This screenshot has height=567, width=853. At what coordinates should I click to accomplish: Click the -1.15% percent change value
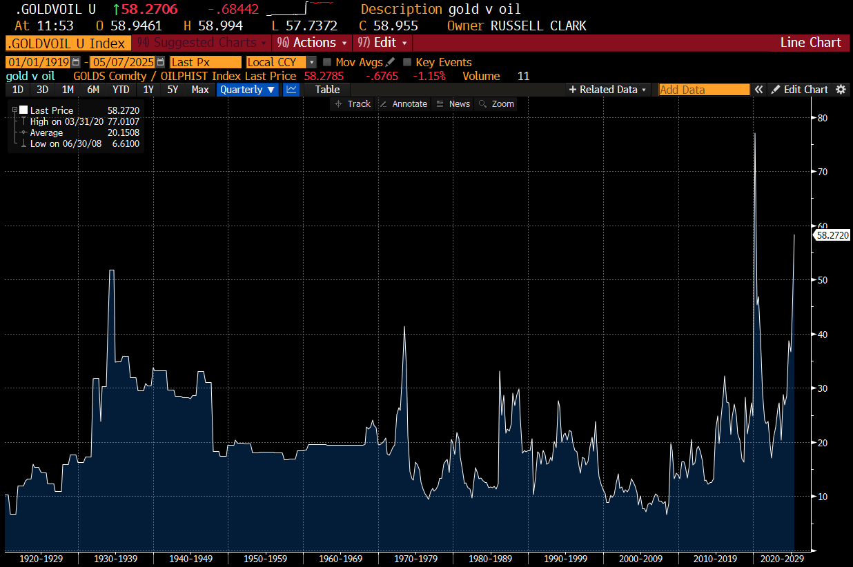click(x=429, y=76)
